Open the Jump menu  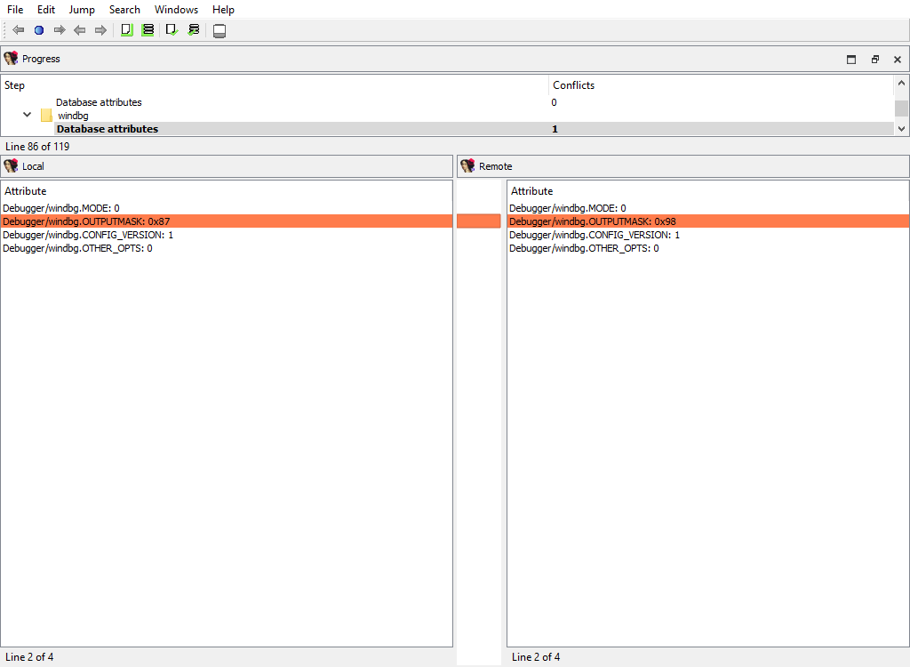(82, 10)
